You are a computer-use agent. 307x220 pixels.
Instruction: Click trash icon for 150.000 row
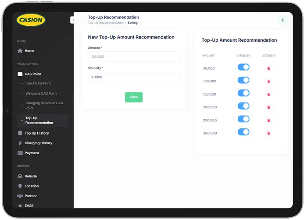[x=268, y=94]
